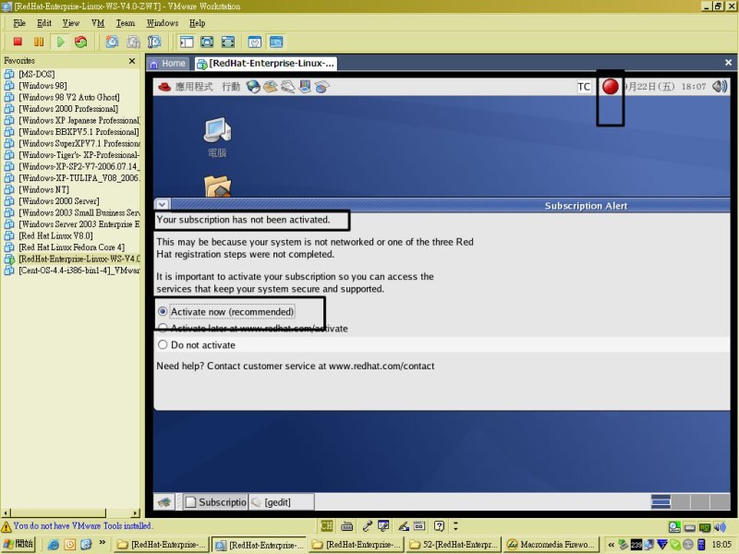Expand hidden quick launch icons chevron
The image size is (739, 554).
pos(103,543)
